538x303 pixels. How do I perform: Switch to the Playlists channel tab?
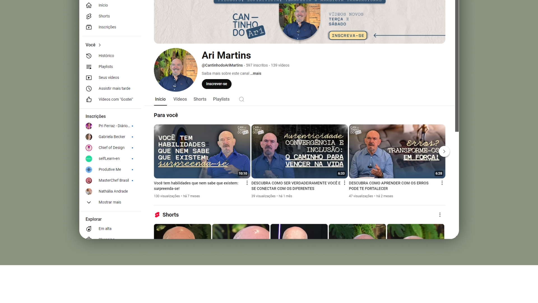click(221, 99)
